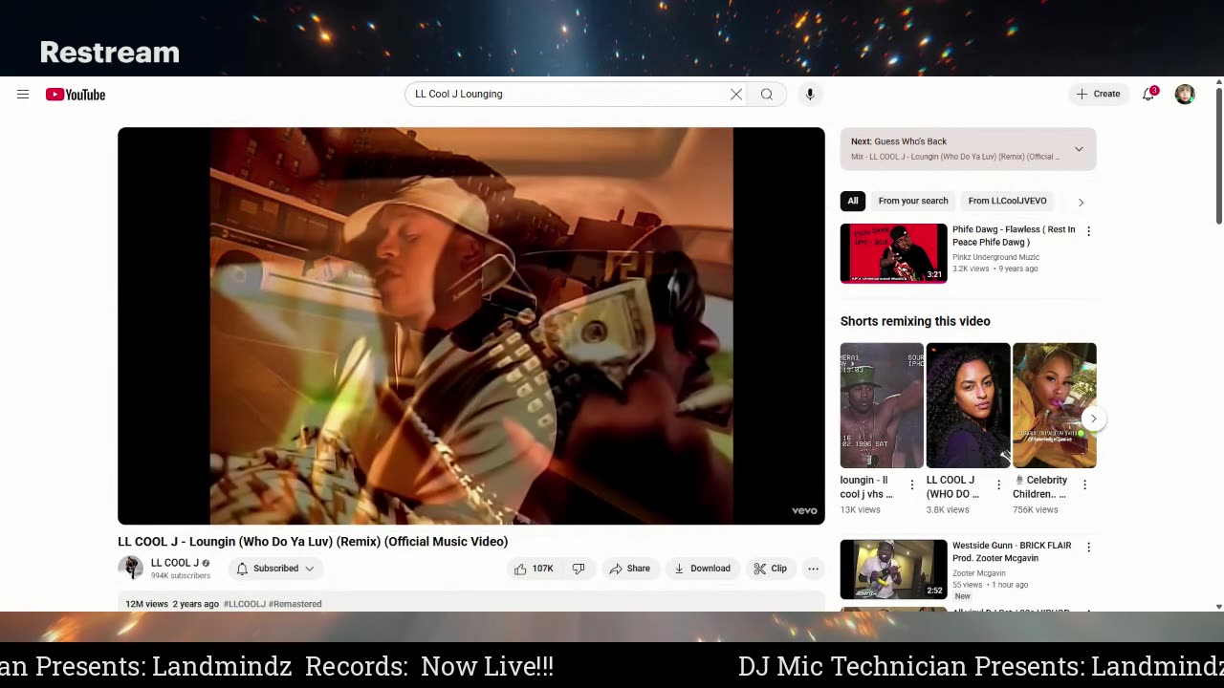This screenshot has width=1224, height=688.
Task: Open the notifications bell
Action: tap(1149, 94)
